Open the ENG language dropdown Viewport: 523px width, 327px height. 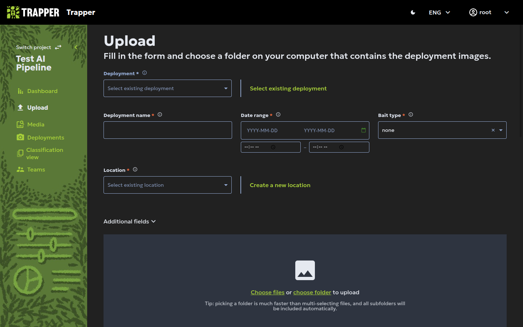click(439, 12)
